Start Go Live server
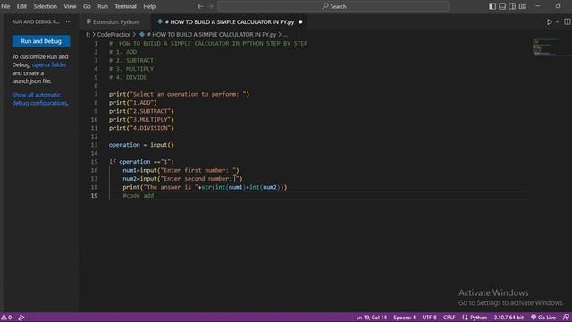This screenshot has width=572, height=322. (543, 318)
